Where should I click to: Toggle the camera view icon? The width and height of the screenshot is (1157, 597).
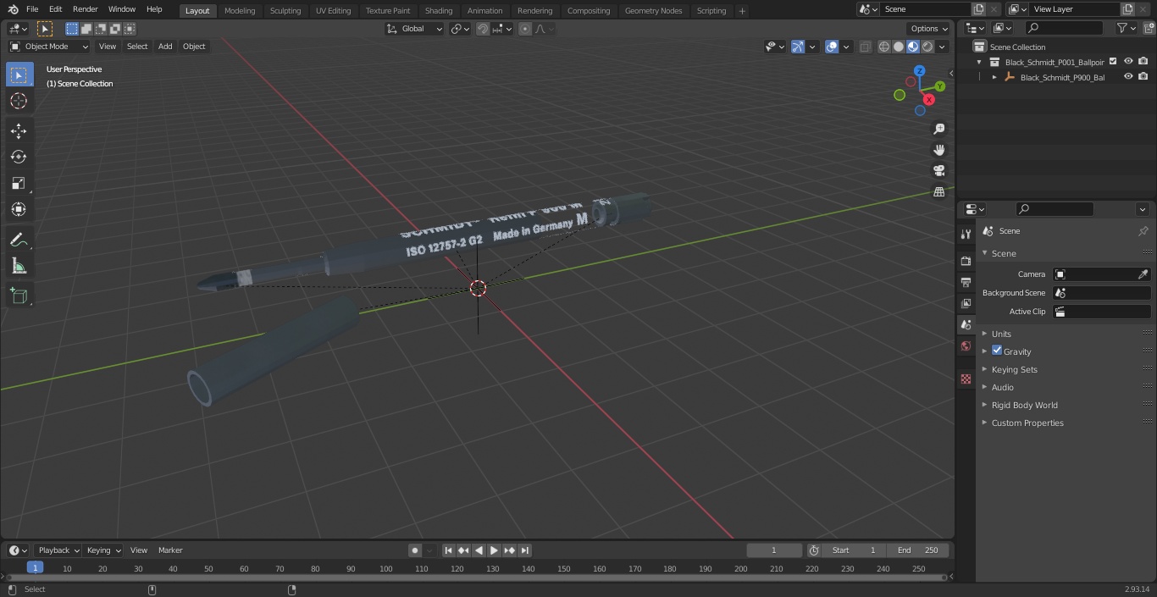(x=938, y=171)
